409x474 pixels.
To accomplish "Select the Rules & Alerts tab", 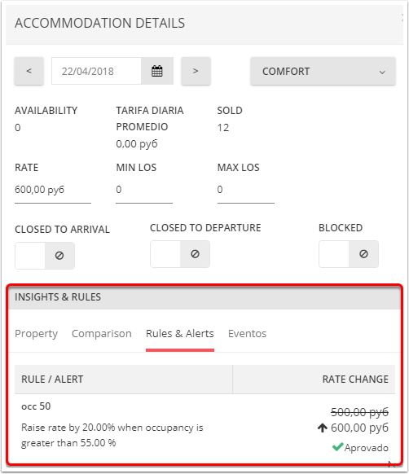I will click(180, 334).
